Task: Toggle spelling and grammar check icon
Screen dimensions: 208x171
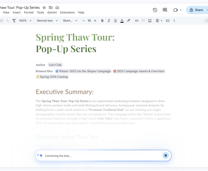Action: pyautogui.click(x=8, y=21)
